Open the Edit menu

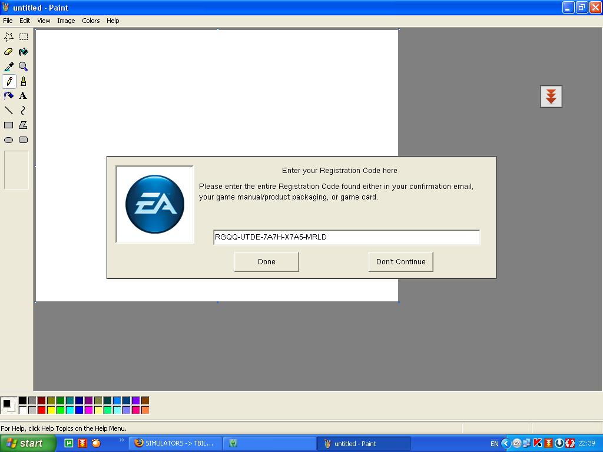coord(25,21)
